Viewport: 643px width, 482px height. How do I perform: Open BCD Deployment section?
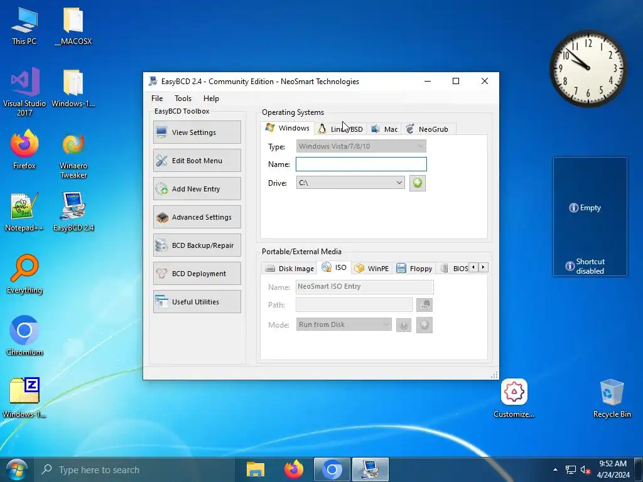click(x=197, y=274)
